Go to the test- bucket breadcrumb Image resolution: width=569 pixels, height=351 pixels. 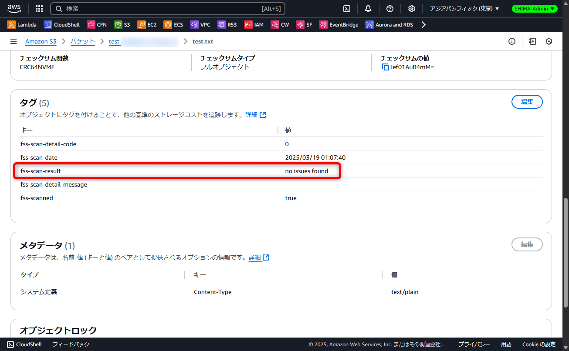click(144, 42)
